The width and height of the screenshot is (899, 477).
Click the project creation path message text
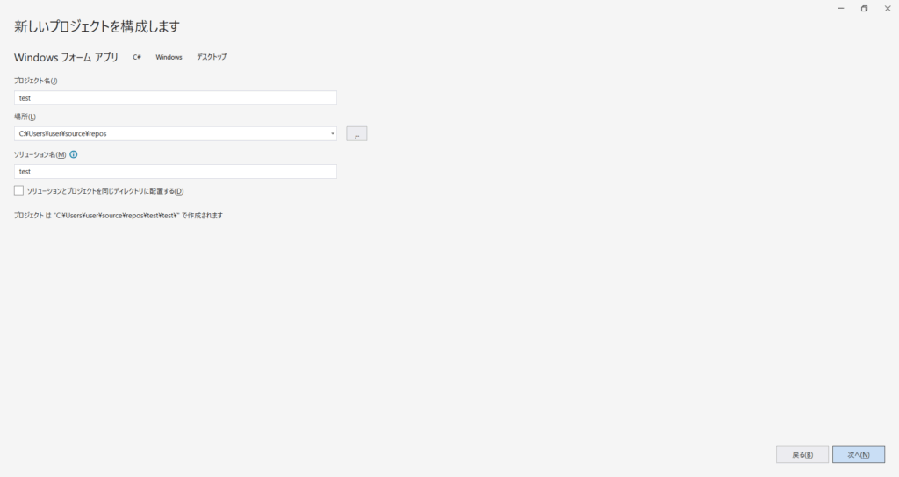119,215
